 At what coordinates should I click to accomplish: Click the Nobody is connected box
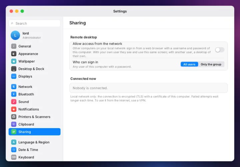coord(148,88)
